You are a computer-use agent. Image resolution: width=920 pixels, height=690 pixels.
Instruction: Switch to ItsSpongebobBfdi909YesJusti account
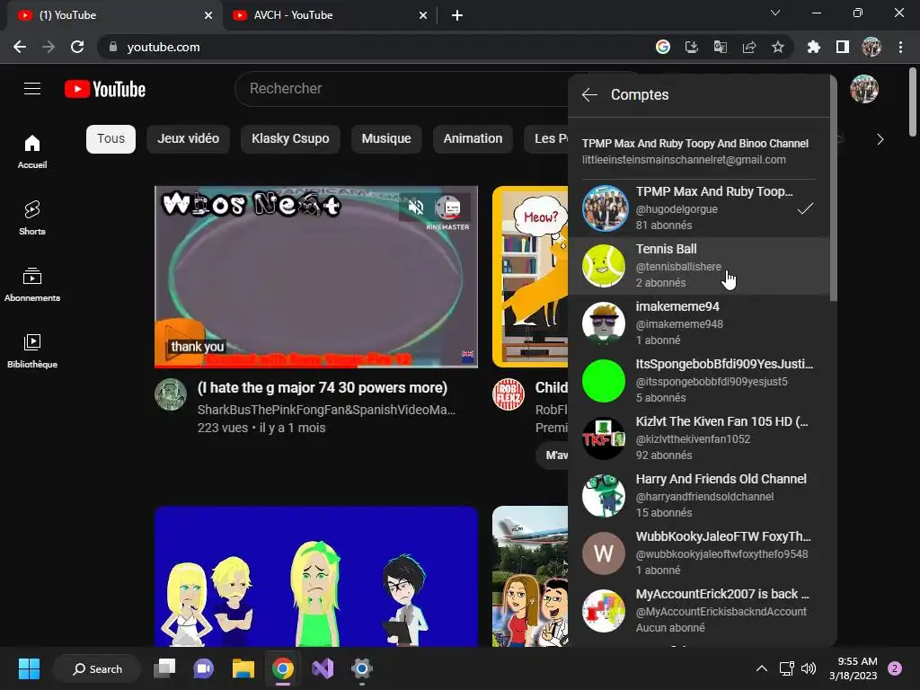coord(699,381)
